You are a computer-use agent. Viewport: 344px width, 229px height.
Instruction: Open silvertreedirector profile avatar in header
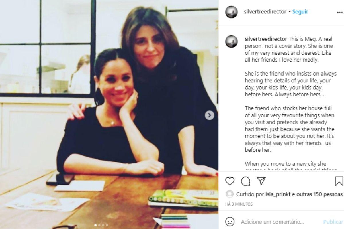(x=231, y=12)
